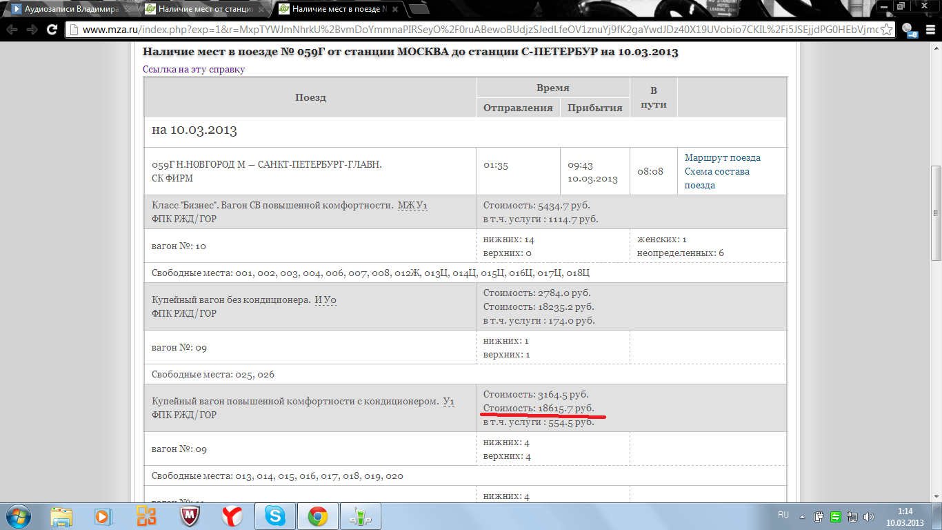Bookmark this page with the star icon
The width and height of the screenshot is (942, 530).
(x=887, y=30)
